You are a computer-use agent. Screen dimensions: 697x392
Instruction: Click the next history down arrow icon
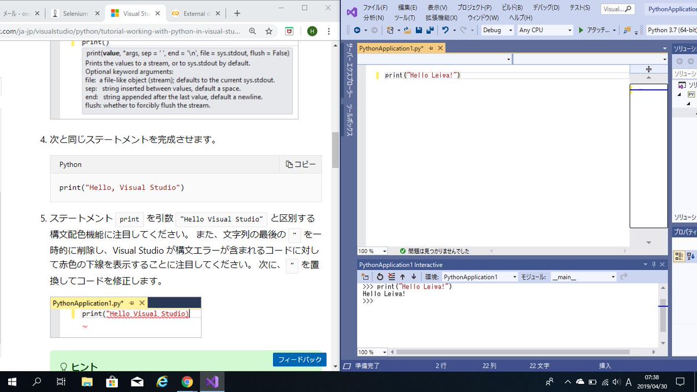(414, 277)
